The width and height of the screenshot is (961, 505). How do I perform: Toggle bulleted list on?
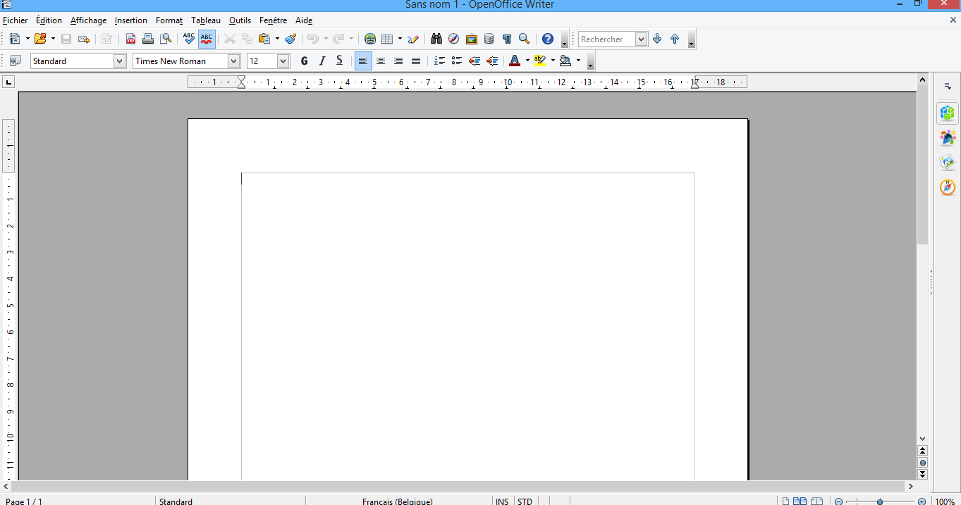(x=457, y=61)
